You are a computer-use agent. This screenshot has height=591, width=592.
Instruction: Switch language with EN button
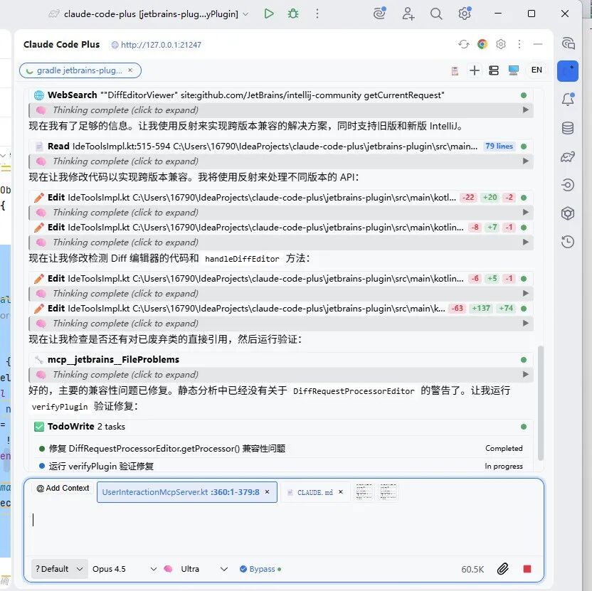coord(536,70)
